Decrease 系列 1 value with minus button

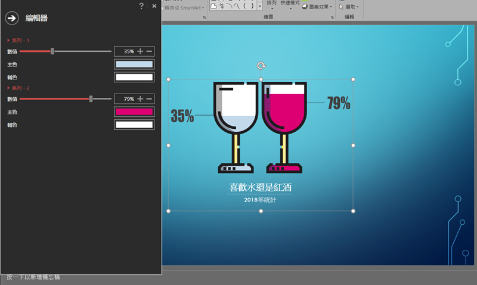[x=149, y=51]
